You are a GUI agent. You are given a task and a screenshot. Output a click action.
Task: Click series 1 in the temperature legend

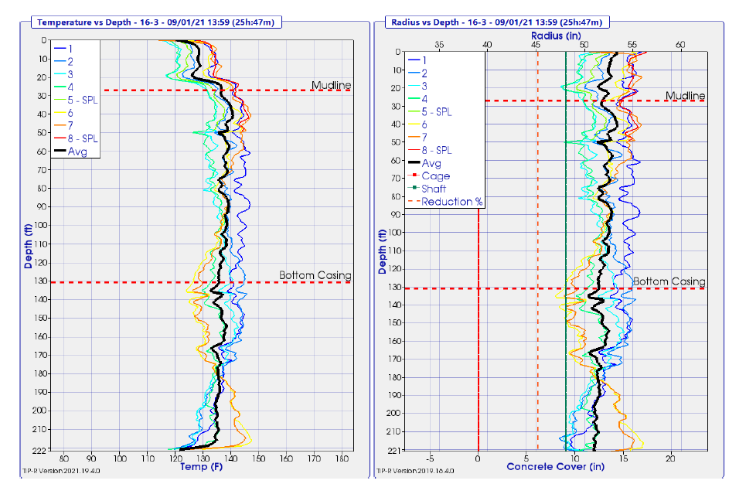point(70,48)
